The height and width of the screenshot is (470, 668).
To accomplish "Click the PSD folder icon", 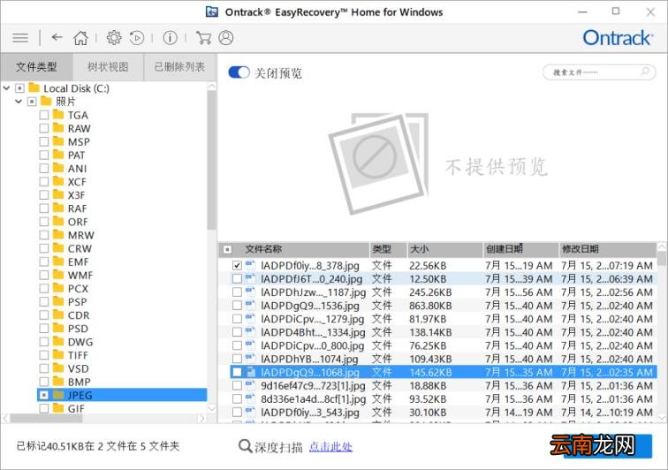I will tap(58, 328).
